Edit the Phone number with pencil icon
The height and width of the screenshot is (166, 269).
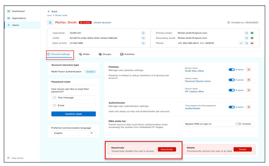pyautogui.click(x=241, y=43)
